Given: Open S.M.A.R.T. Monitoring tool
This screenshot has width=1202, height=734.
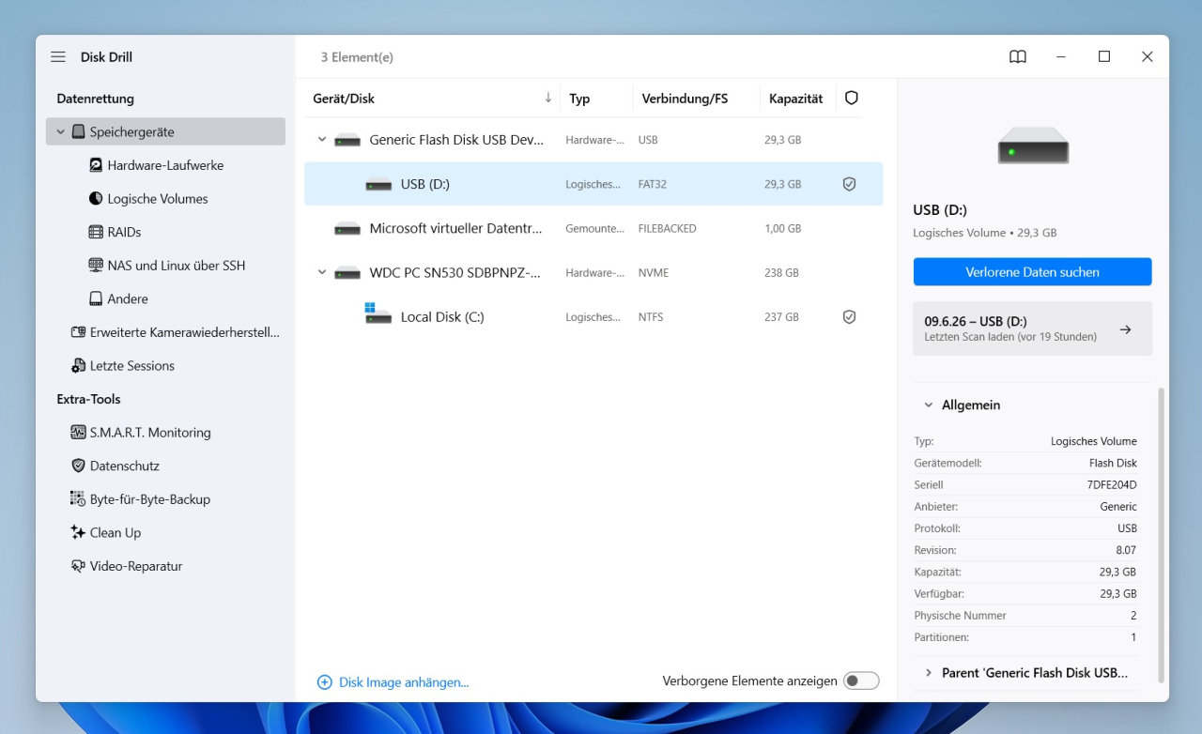Looking at the screenshot, I should tap(150, 433).
